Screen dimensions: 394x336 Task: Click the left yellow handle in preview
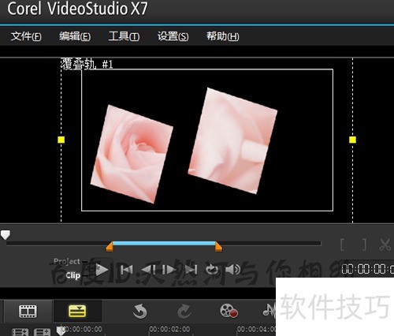pos(61,140)
